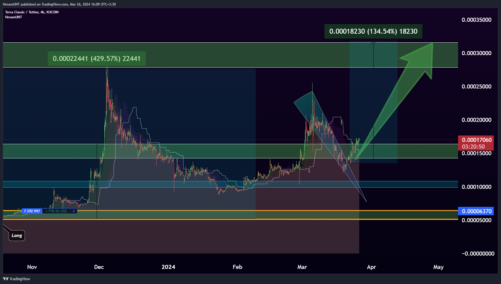The width and height of the screenshot is (501, 284).
Task: Click the Dec date axis label
Action: point(99,267)
